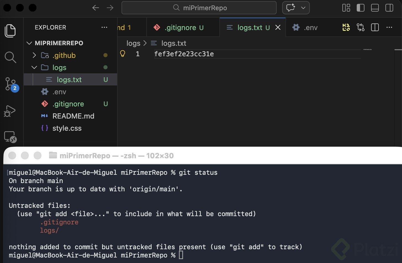Toggle the primary sidebar visibility

coord(361,8)
